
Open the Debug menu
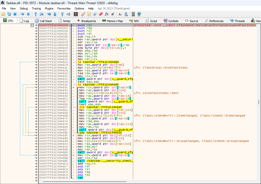pos(24,8)
